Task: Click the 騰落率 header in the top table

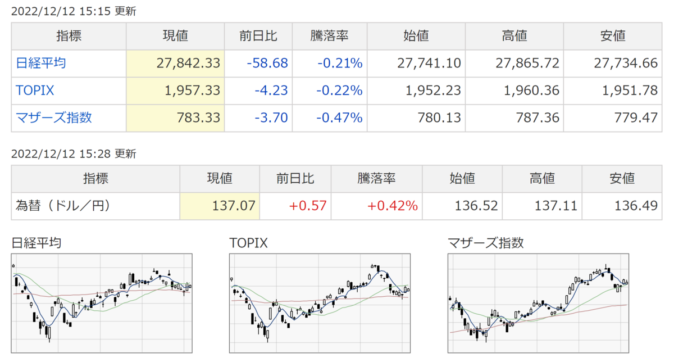Action: 330,37
